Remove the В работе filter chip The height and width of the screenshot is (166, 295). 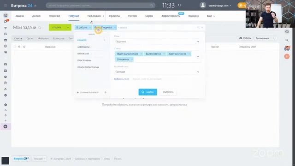tap(90, 28)
